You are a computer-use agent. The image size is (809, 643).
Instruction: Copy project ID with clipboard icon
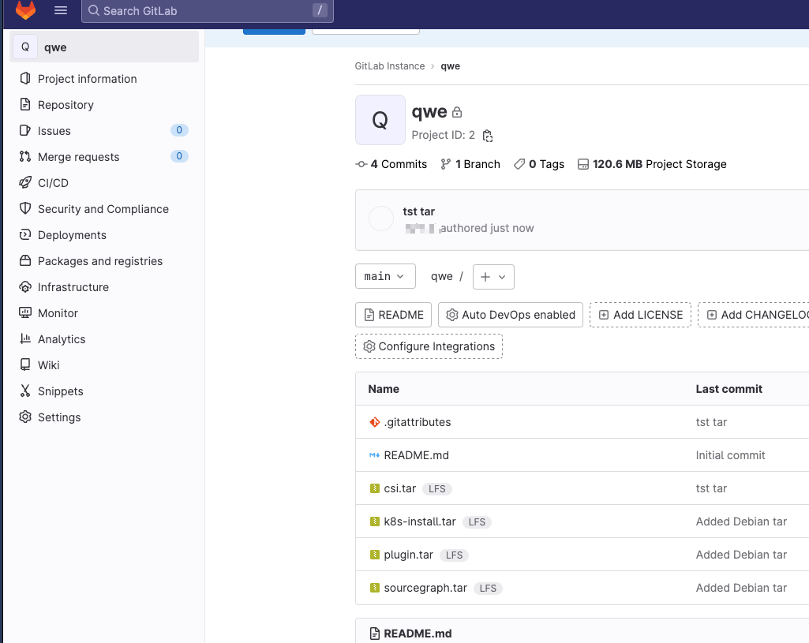488,136
